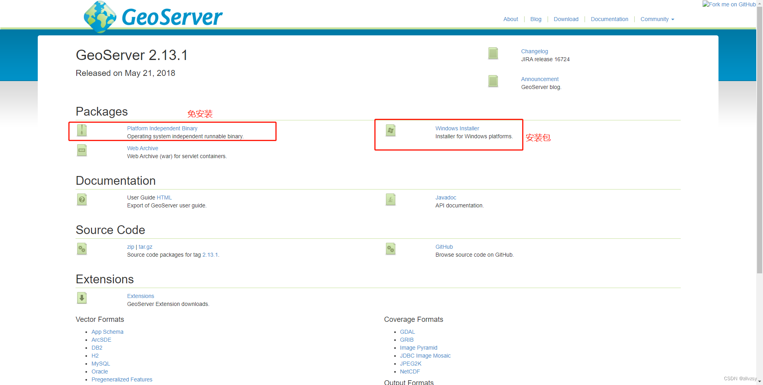
Task: Click the Web Archive war file icon
Action: (x=82, y=150)
